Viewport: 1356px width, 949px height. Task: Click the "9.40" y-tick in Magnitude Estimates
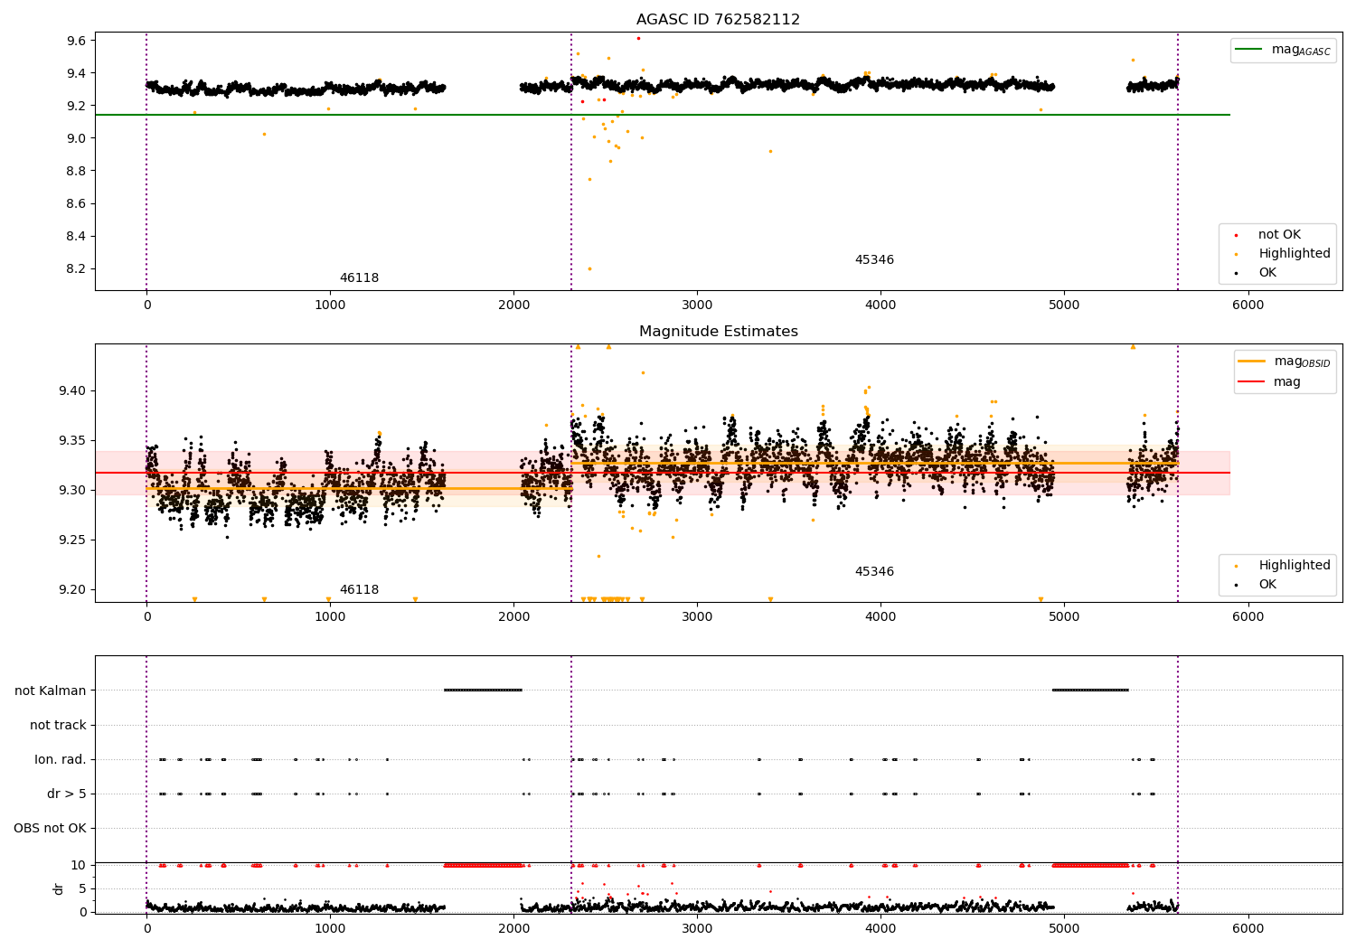tap(71, 391)
